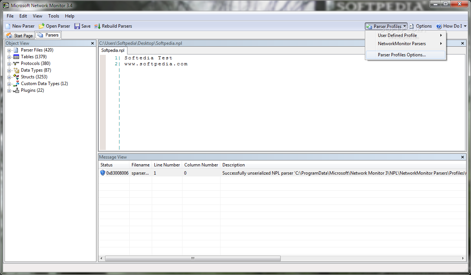471x275 pixels.
Task: Click the New Parser label
Action: [24, 26]
